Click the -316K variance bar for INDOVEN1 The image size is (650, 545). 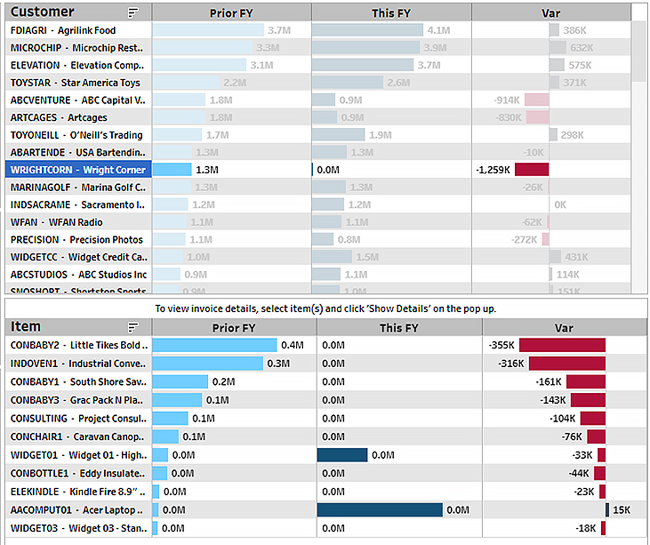pyautogui.click(x=567, y=363)
